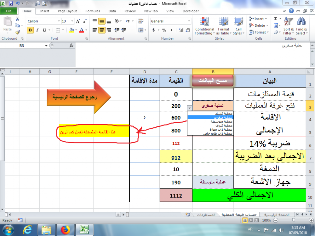The image size is (315, 236).
Task: Click the dropdown arrow beside cell B3
Action: coord(189,107)
